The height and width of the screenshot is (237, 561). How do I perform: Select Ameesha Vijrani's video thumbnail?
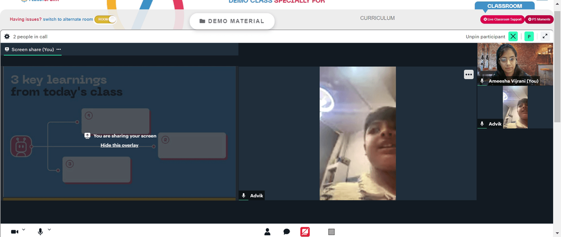tap(515, 64)
